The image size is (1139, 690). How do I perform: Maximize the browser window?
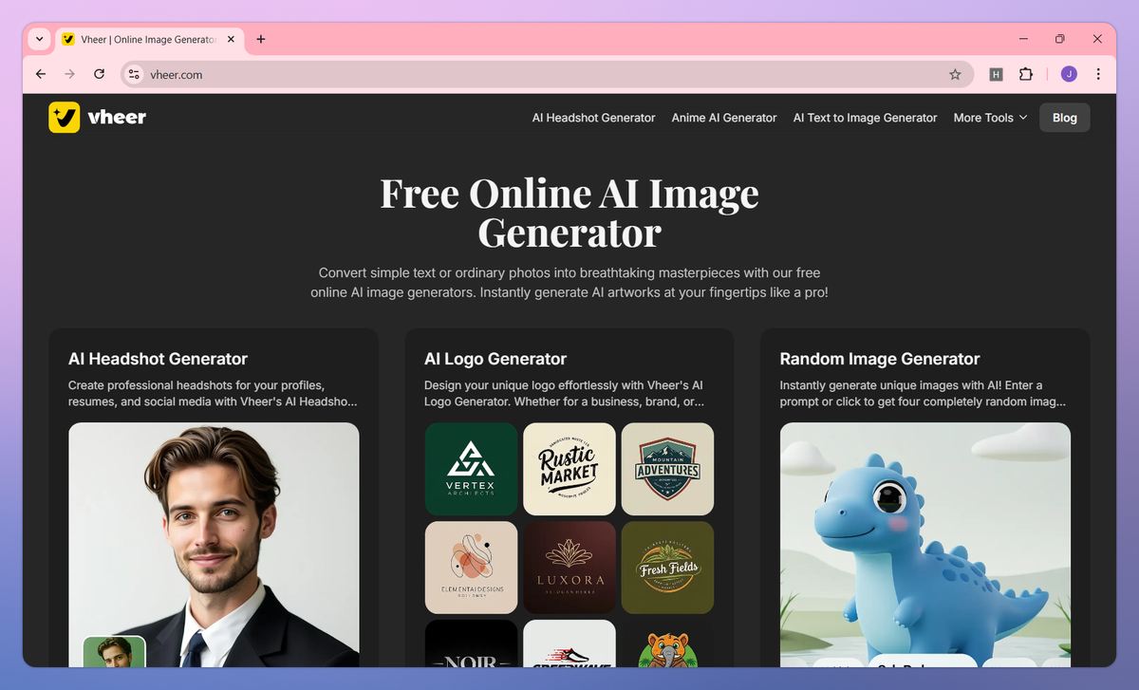(x=1060, y=39)
